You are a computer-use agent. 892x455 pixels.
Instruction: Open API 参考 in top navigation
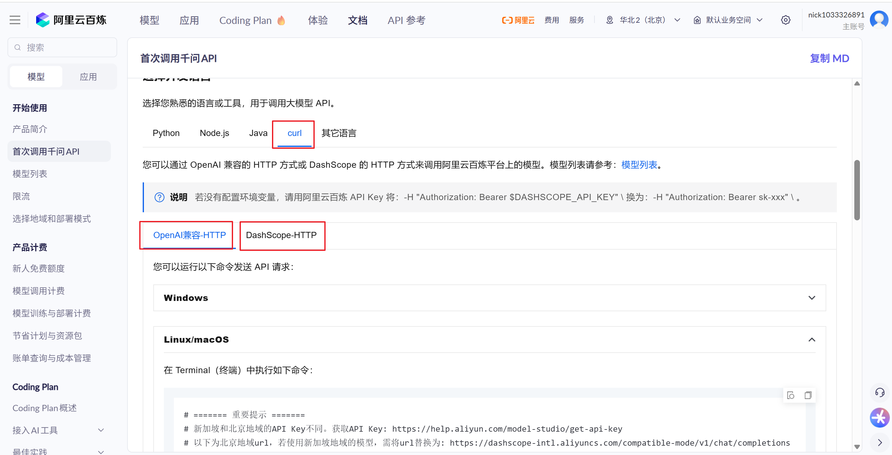(406, 21)
